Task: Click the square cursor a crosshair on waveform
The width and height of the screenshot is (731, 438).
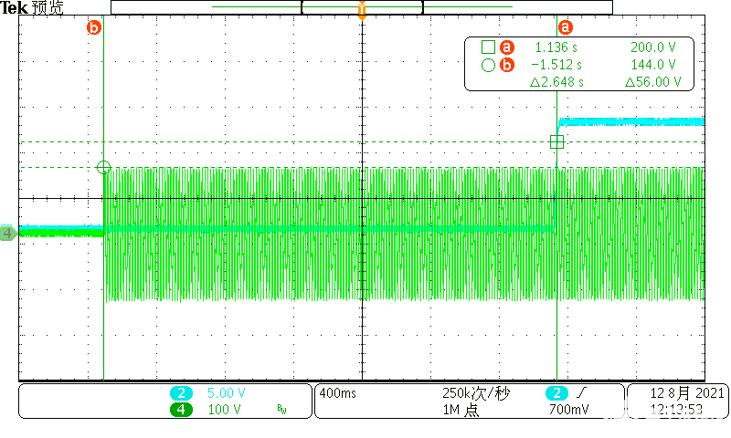Action: (x=556, y=141)
